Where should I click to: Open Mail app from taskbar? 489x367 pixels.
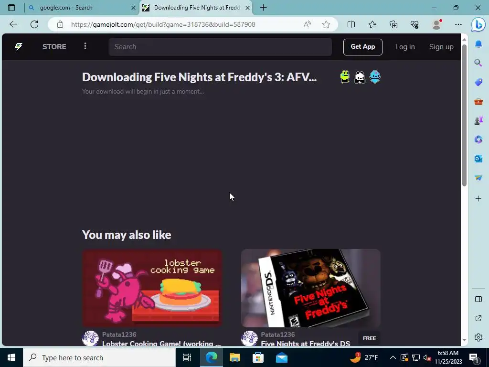pyautogui.click(x=282, y=357)
